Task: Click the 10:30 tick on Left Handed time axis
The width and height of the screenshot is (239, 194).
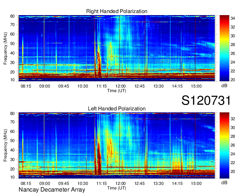Action: 83,183
